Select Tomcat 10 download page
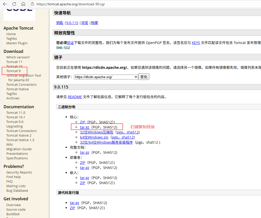This screenshot has height=218, width=261. click(14, 66)
